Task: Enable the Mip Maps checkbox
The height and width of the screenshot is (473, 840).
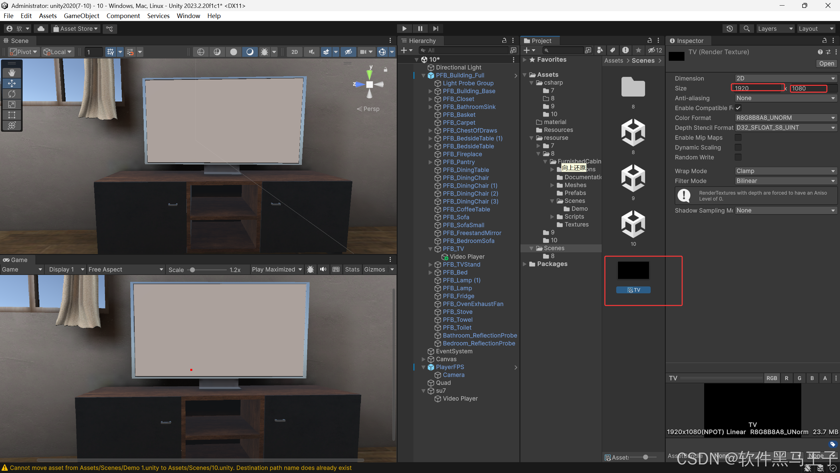Action: [738, 138]
